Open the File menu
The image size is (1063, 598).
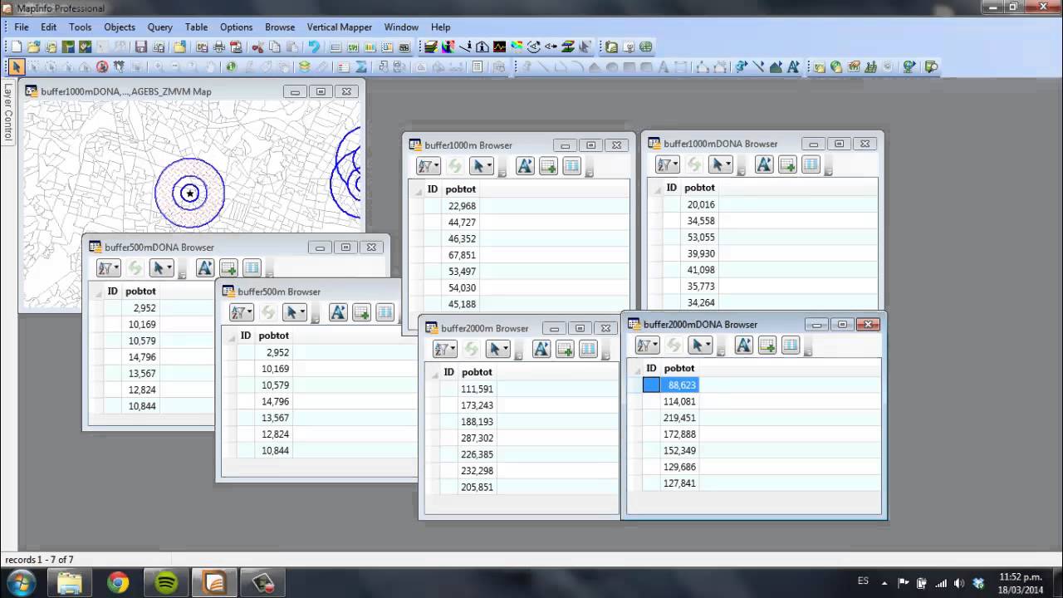point(22,27)
